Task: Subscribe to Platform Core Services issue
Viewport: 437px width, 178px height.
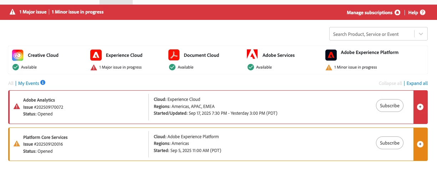Action: pos(390,143)
